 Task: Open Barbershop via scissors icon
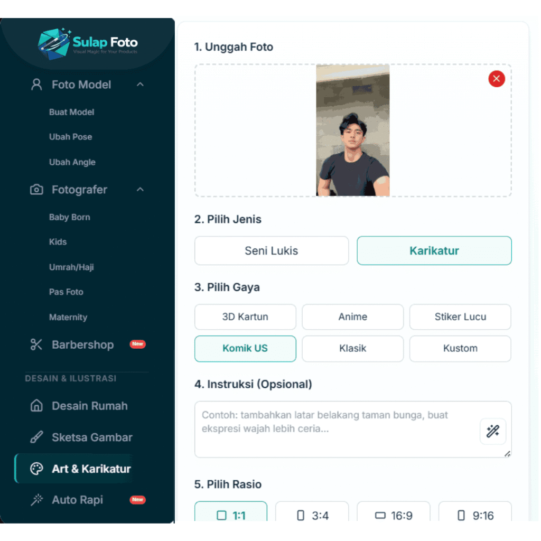(x=36, y=344)
